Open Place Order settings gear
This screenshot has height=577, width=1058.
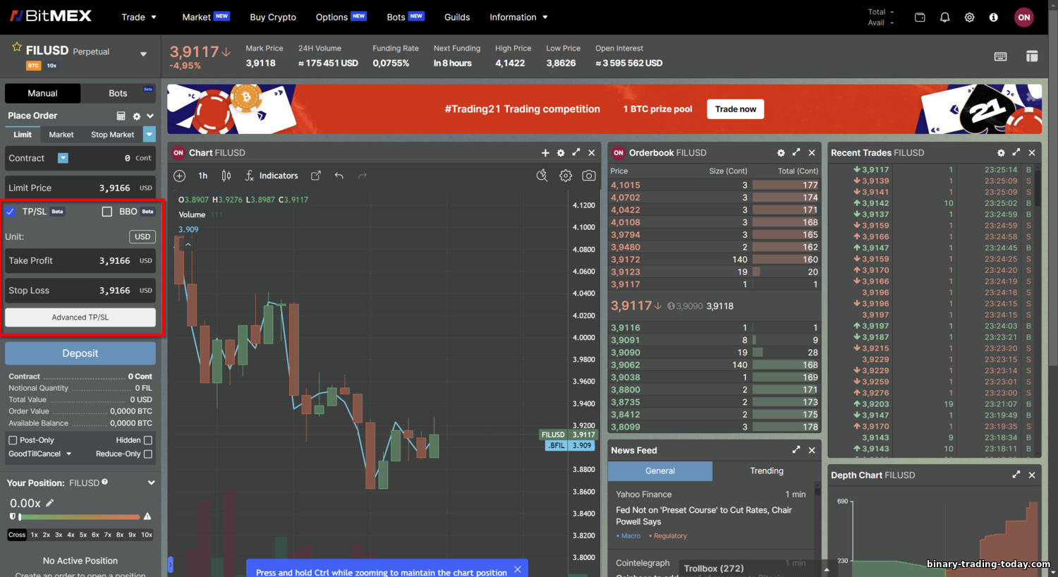pos(137,116)
